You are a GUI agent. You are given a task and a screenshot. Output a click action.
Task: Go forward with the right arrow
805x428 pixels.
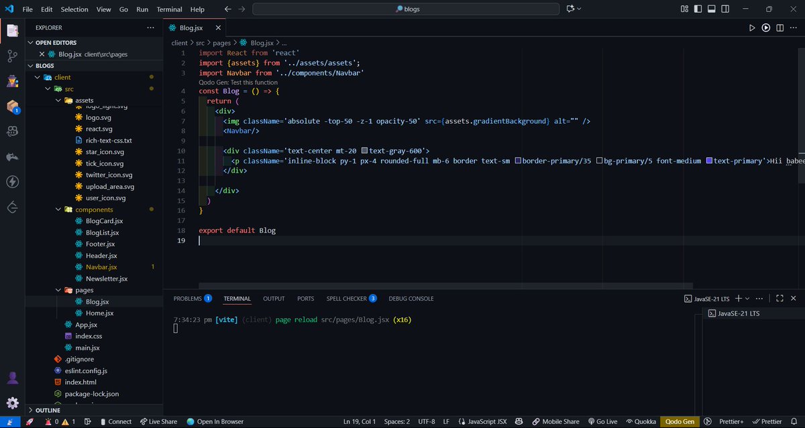[241, 9]
